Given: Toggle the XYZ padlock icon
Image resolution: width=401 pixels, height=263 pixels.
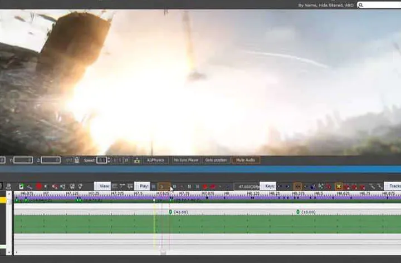Looking at the screenshot, I should point(77,160).
